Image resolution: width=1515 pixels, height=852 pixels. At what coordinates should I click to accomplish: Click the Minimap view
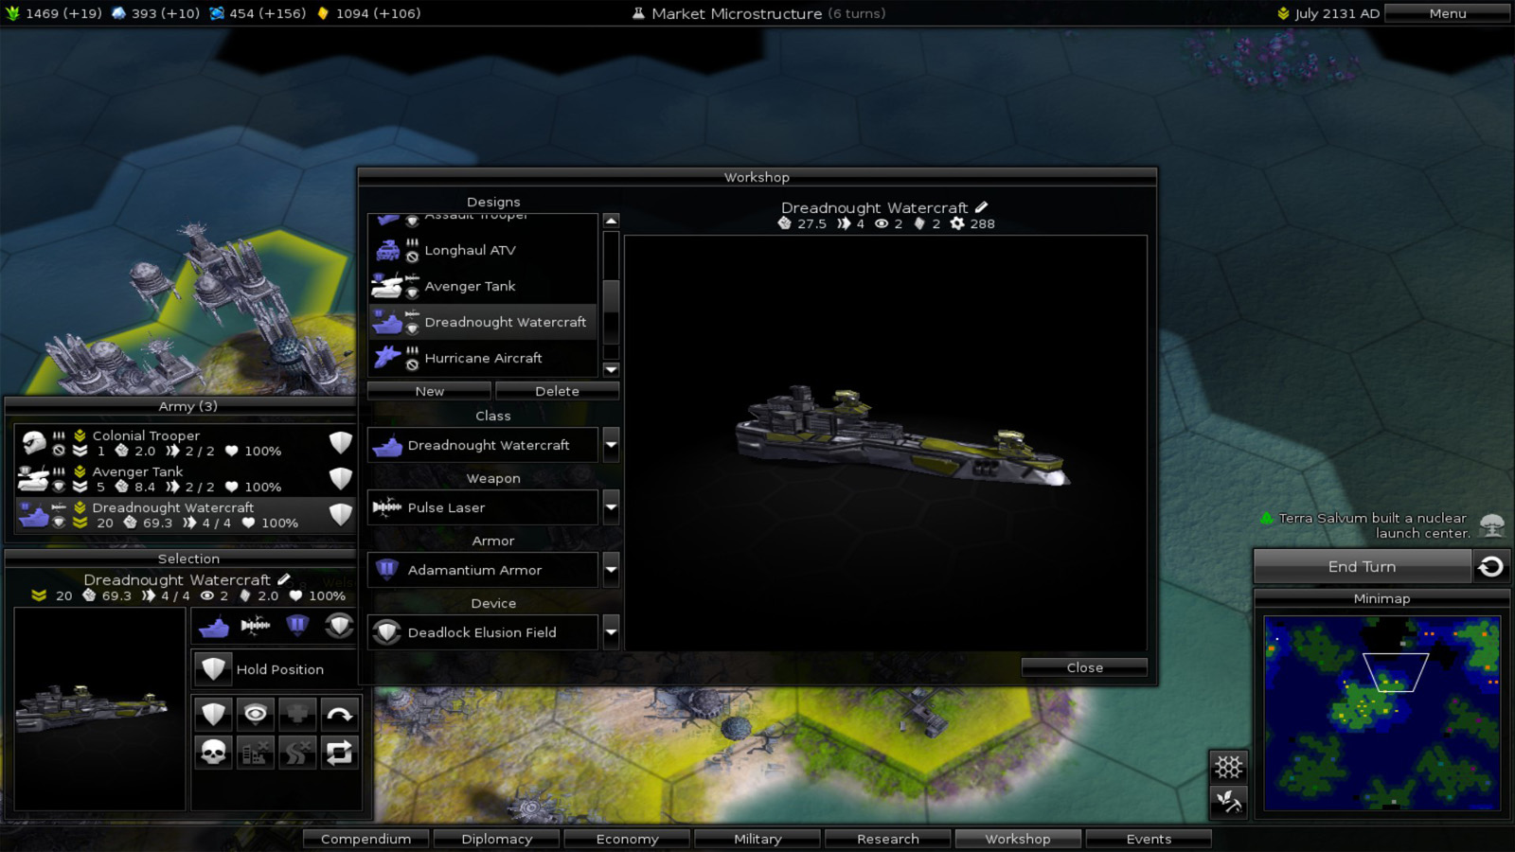(1381, 713)
